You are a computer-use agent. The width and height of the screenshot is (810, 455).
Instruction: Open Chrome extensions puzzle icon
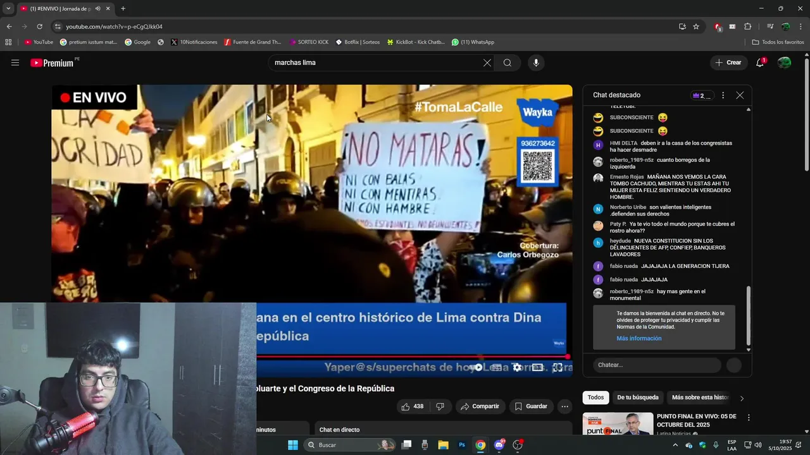[747, 27]
